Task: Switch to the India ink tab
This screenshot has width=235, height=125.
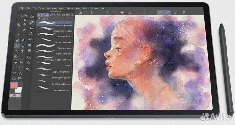Action: 43,19
